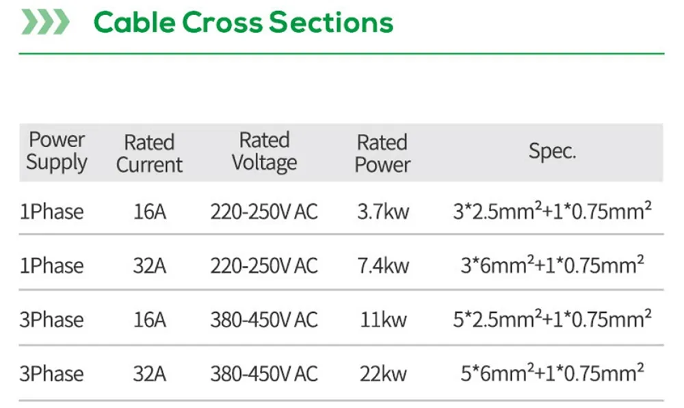Select the Power Supply column header

(57, 151)
